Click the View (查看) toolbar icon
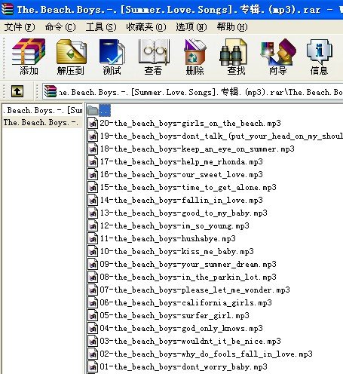Image resolution: width=343 pixels, height=374 pixels. pyautogui.click(x=154, y=51)
